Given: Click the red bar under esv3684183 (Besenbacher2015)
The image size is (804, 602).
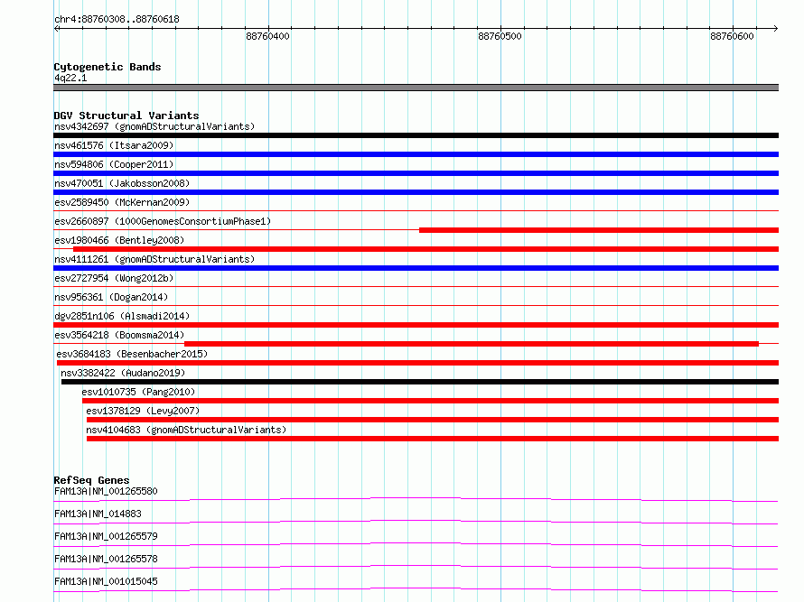Looking at the screenshot, I should [418, 363].
